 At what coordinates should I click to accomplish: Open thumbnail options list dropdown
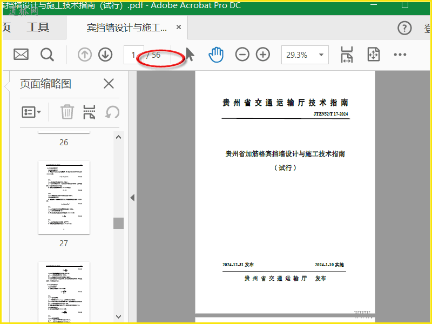pos(31,112)
